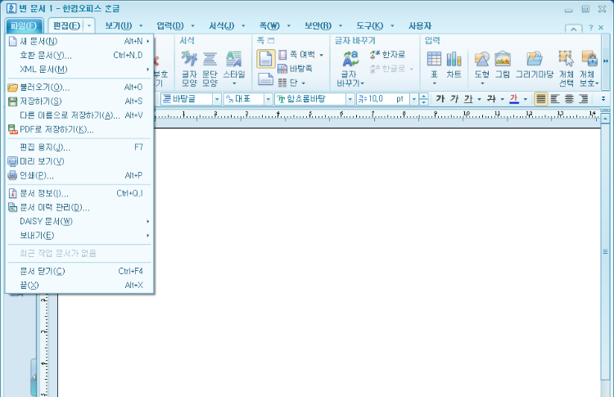Click the red 가 font color icon
The width and height of the screenshot is (614, 397).
pos(514,99)
